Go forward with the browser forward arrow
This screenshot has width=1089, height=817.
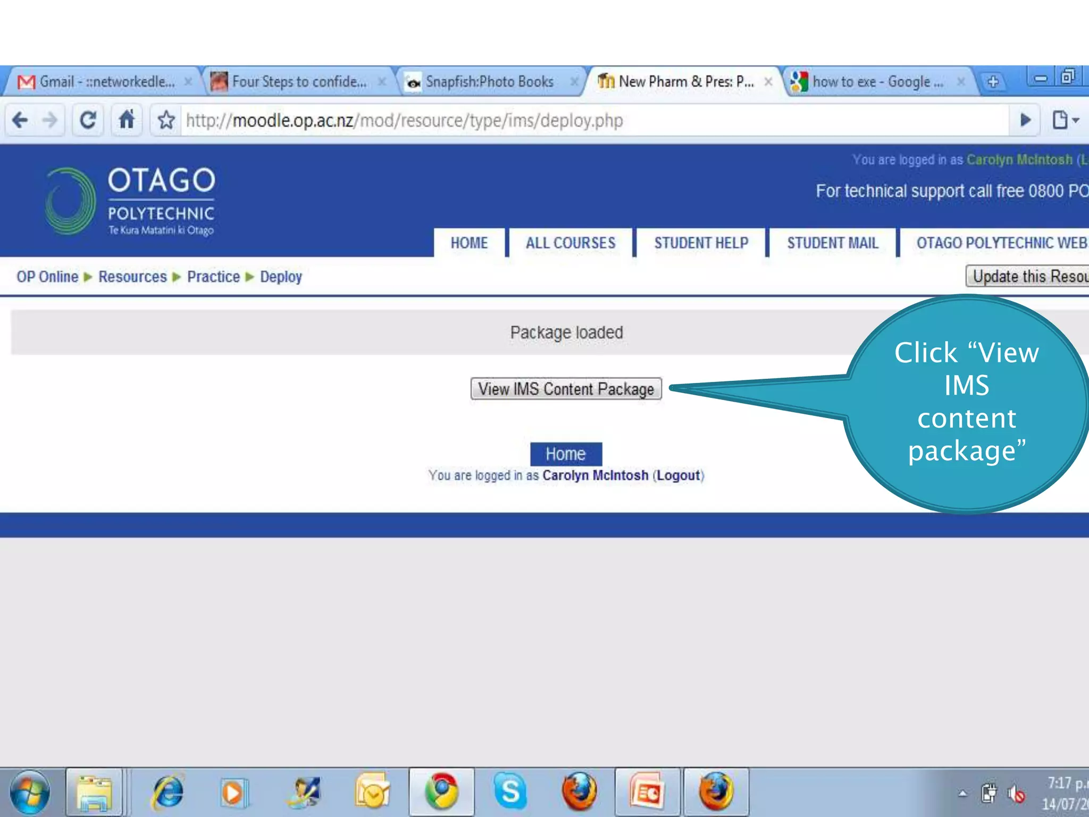tap(49, 120)
